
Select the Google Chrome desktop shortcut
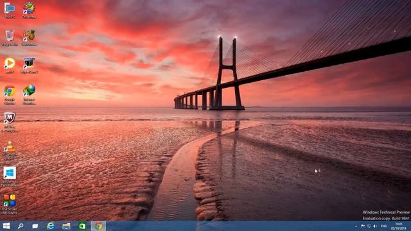pos(10,95)
